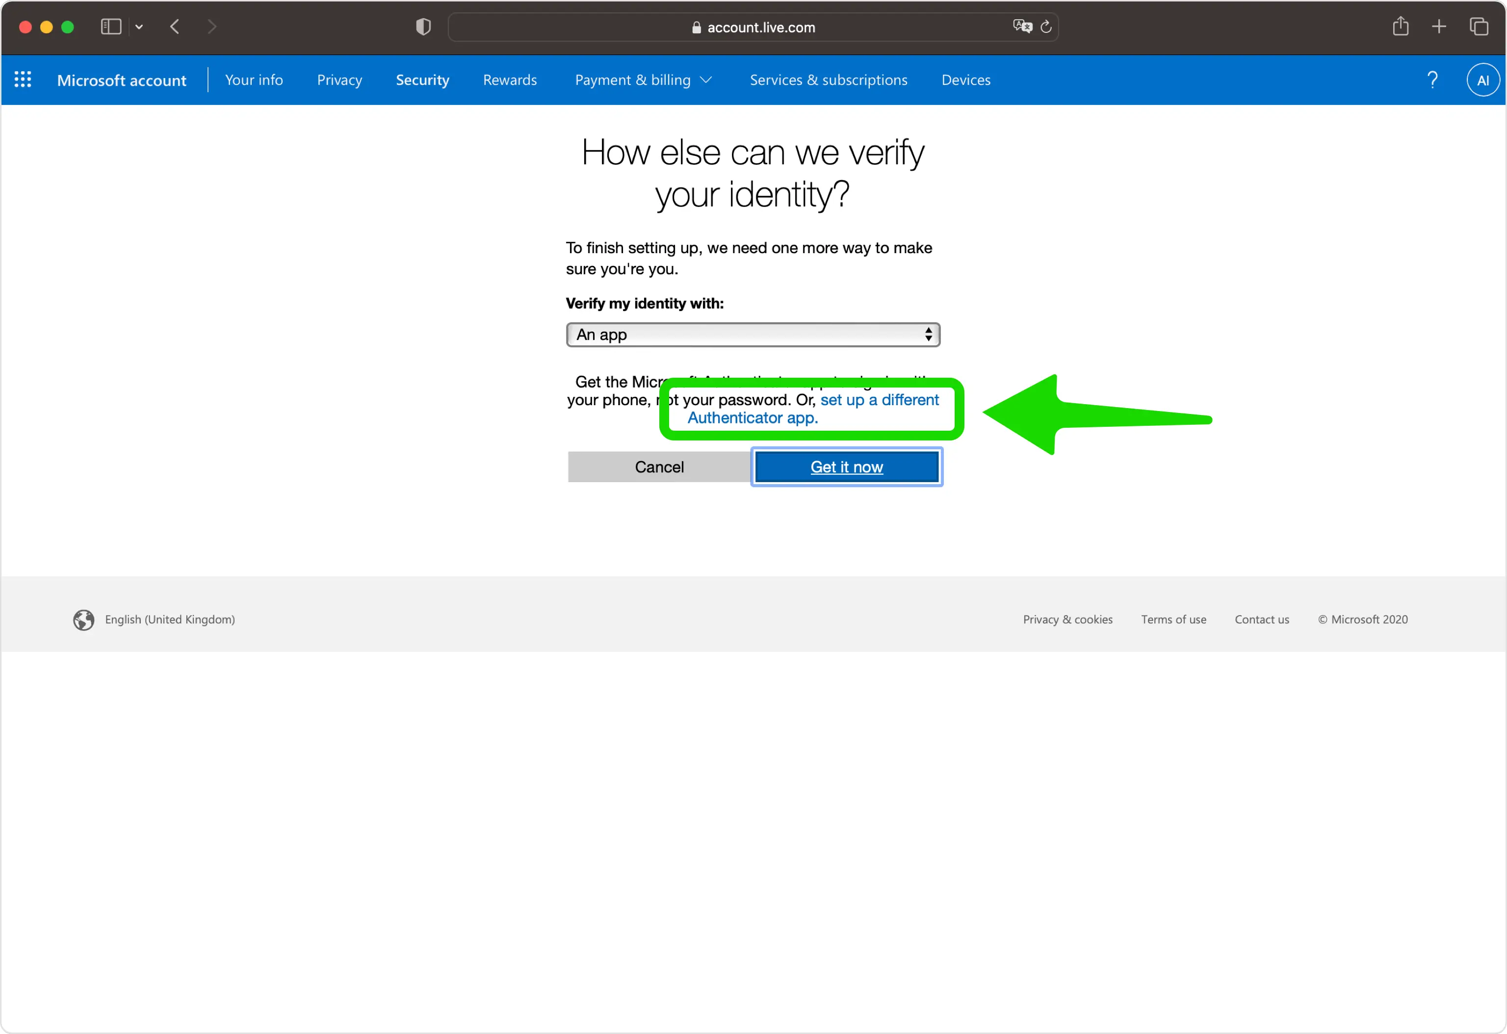Click the 'Get it now' button
This screenshot has width=1507, height=1034.
point(846,466)
